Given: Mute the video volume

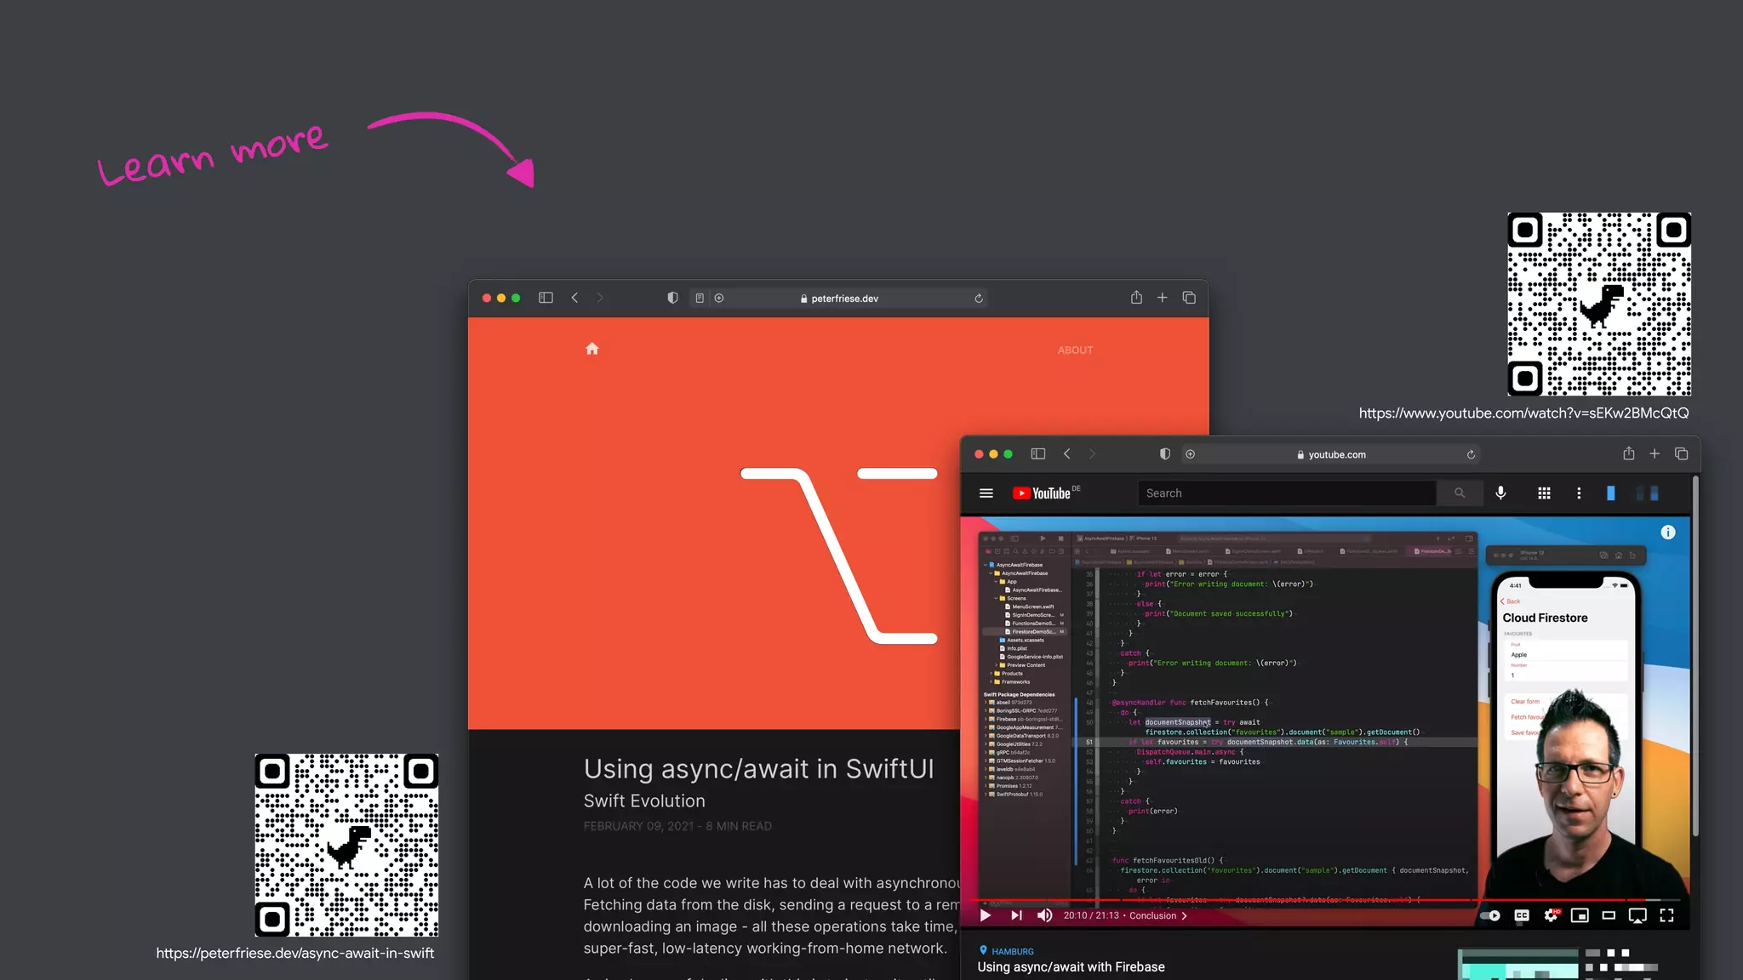Looking at the screenshot, I should pos(1045,916).
